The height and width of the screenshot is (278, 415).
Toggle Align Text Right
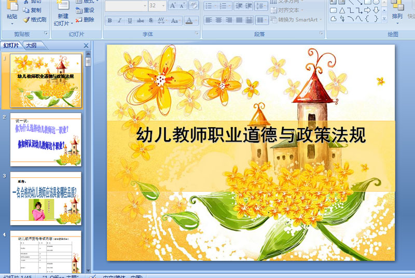(229, 20)
